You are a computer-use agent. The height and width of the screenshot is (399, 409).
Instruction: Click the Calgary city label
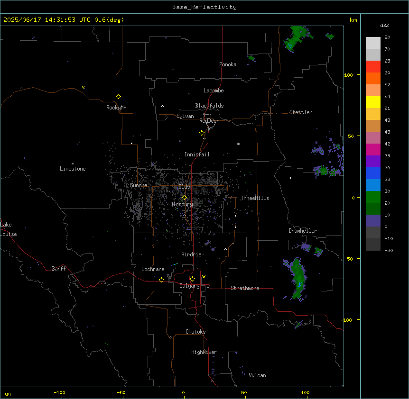[189, 286]
